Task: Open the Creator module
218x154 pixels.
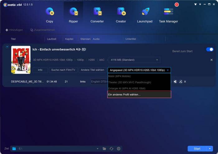Action: click(121, 15)
